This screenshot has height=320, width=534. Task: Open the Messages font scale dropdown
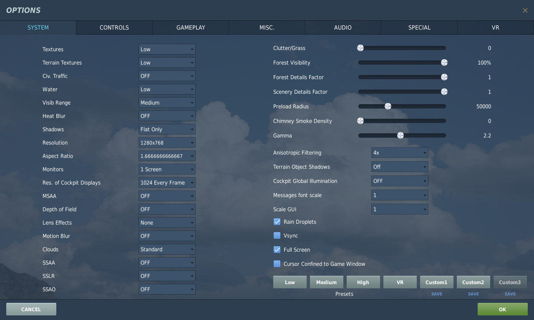(x=400, y=195)
